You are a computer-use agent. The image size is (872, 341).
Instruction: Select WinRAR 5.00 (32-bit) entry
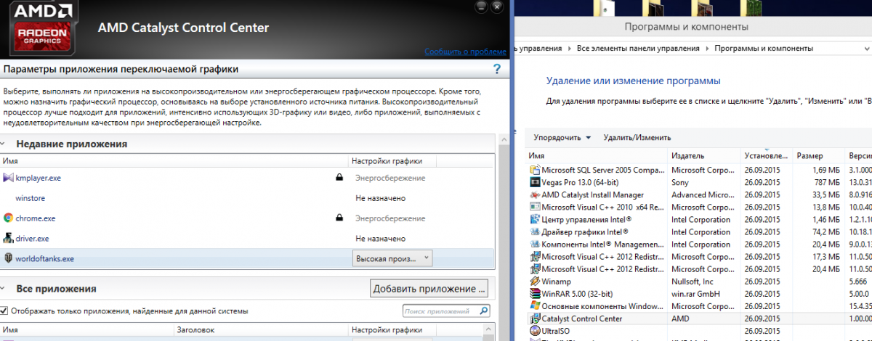pyautogui.click(x=699, y=293)
